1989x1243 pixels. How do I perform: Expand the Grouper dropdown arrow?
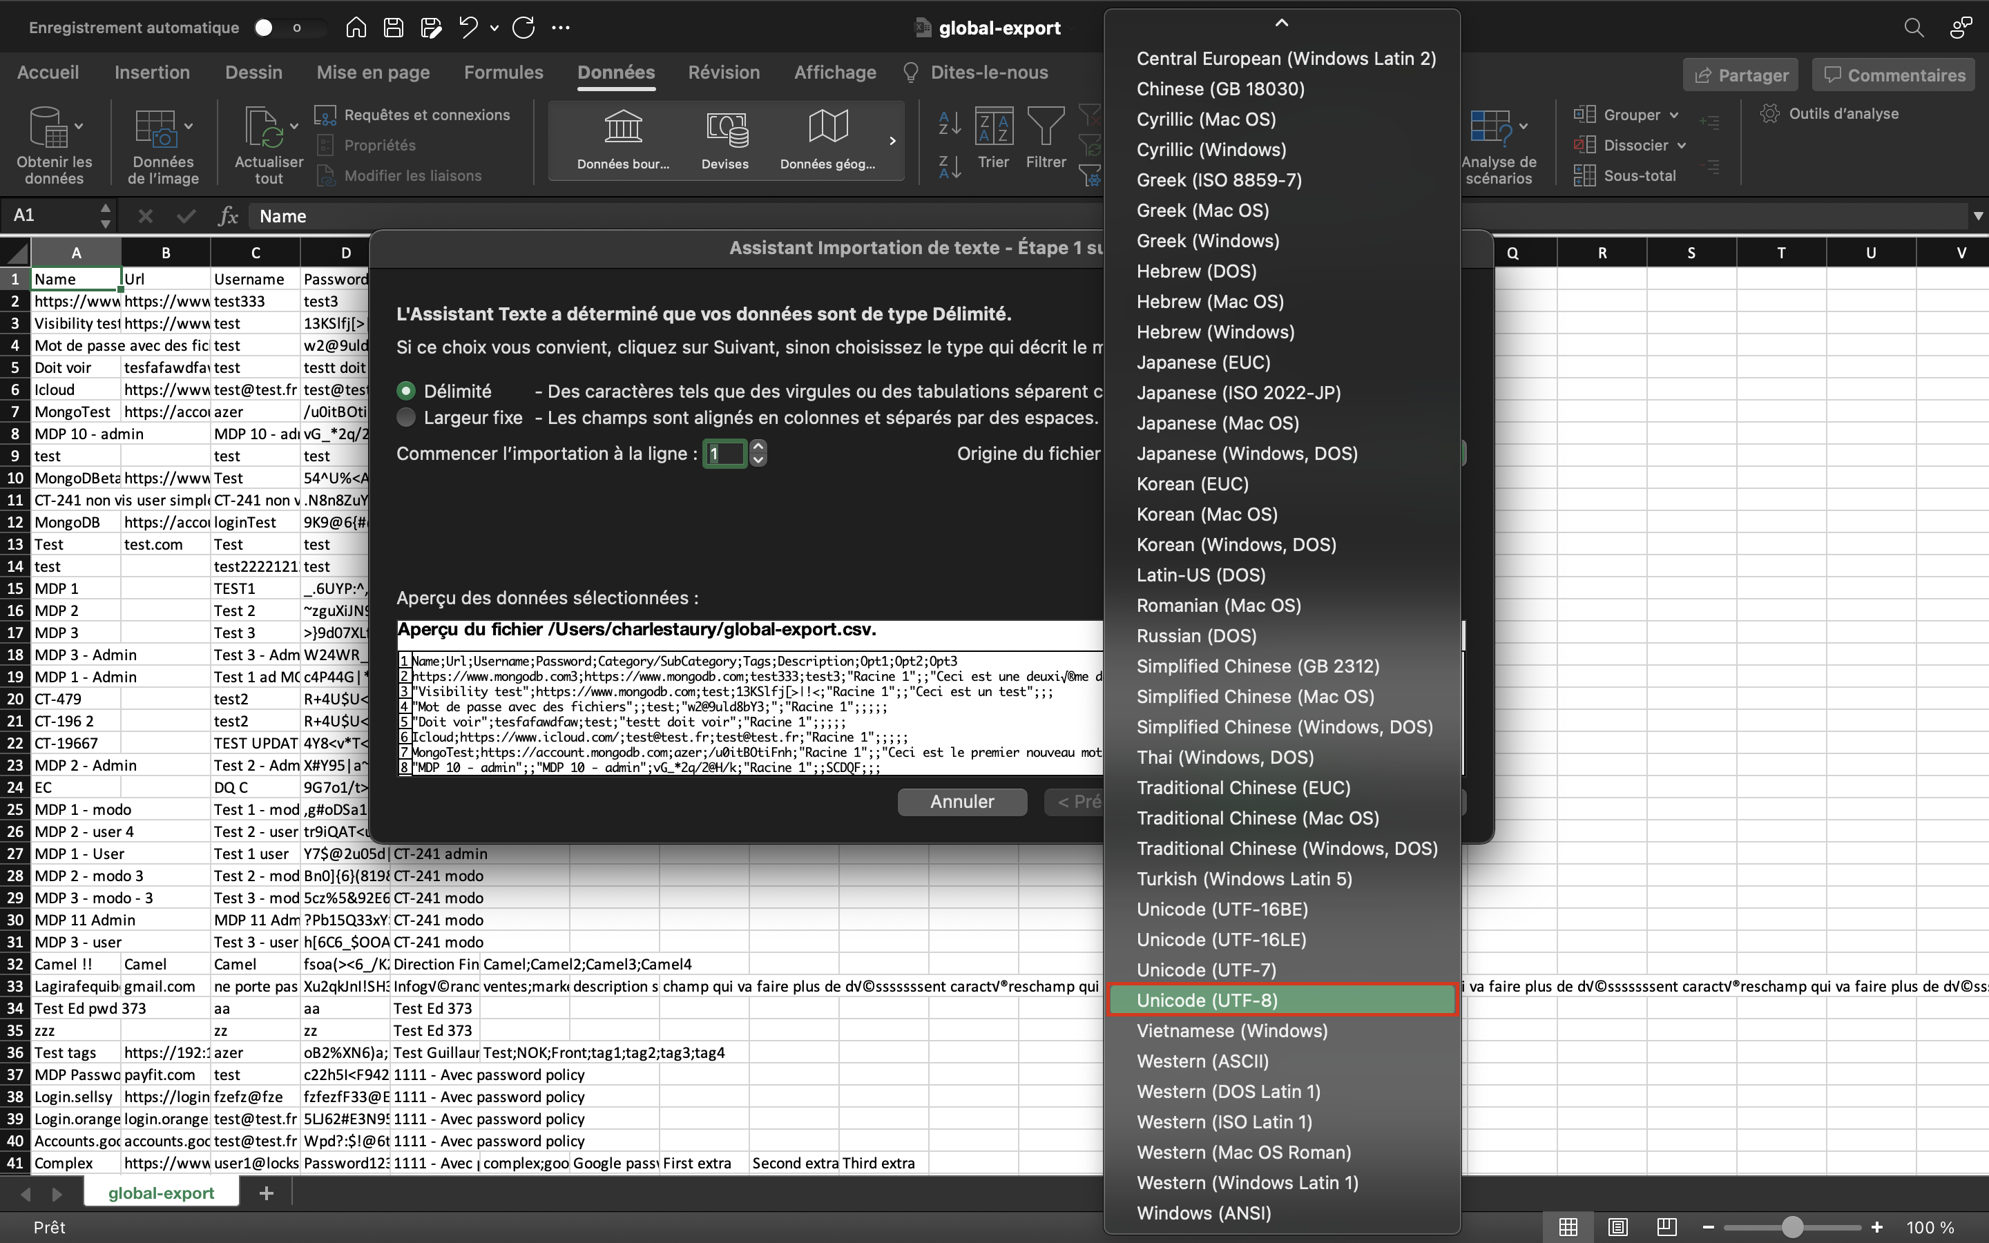point(1673,115)
